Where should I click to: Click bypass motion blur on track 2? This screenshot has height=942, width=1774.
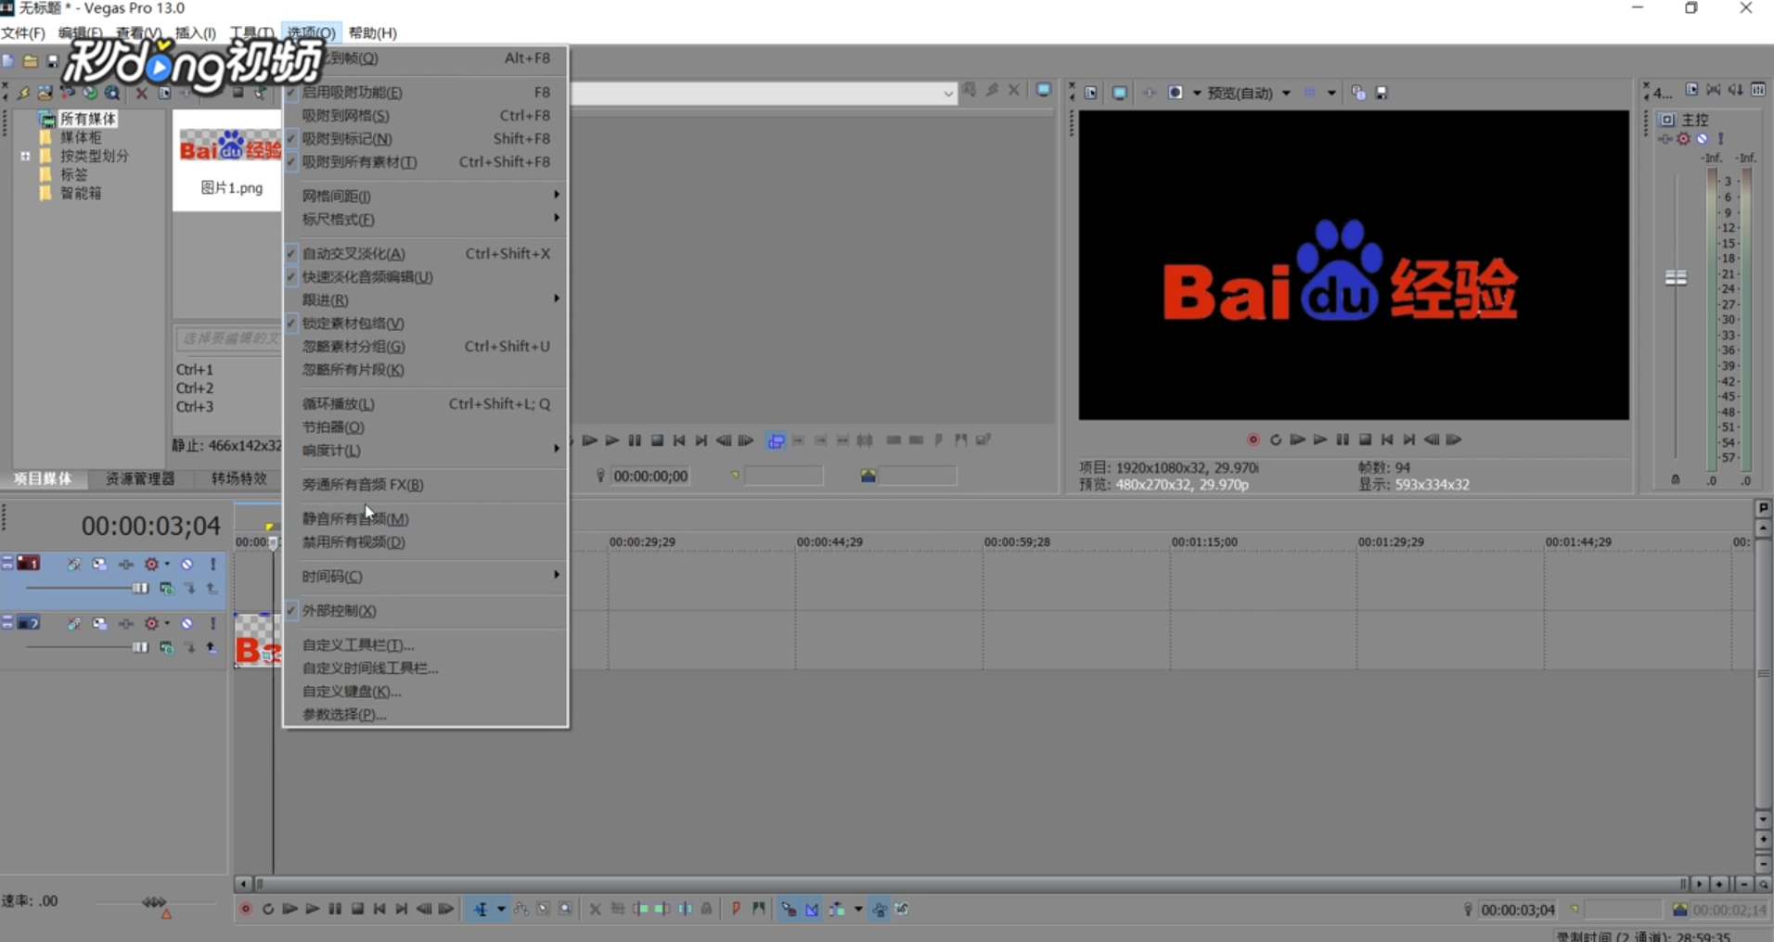[73, 623]
